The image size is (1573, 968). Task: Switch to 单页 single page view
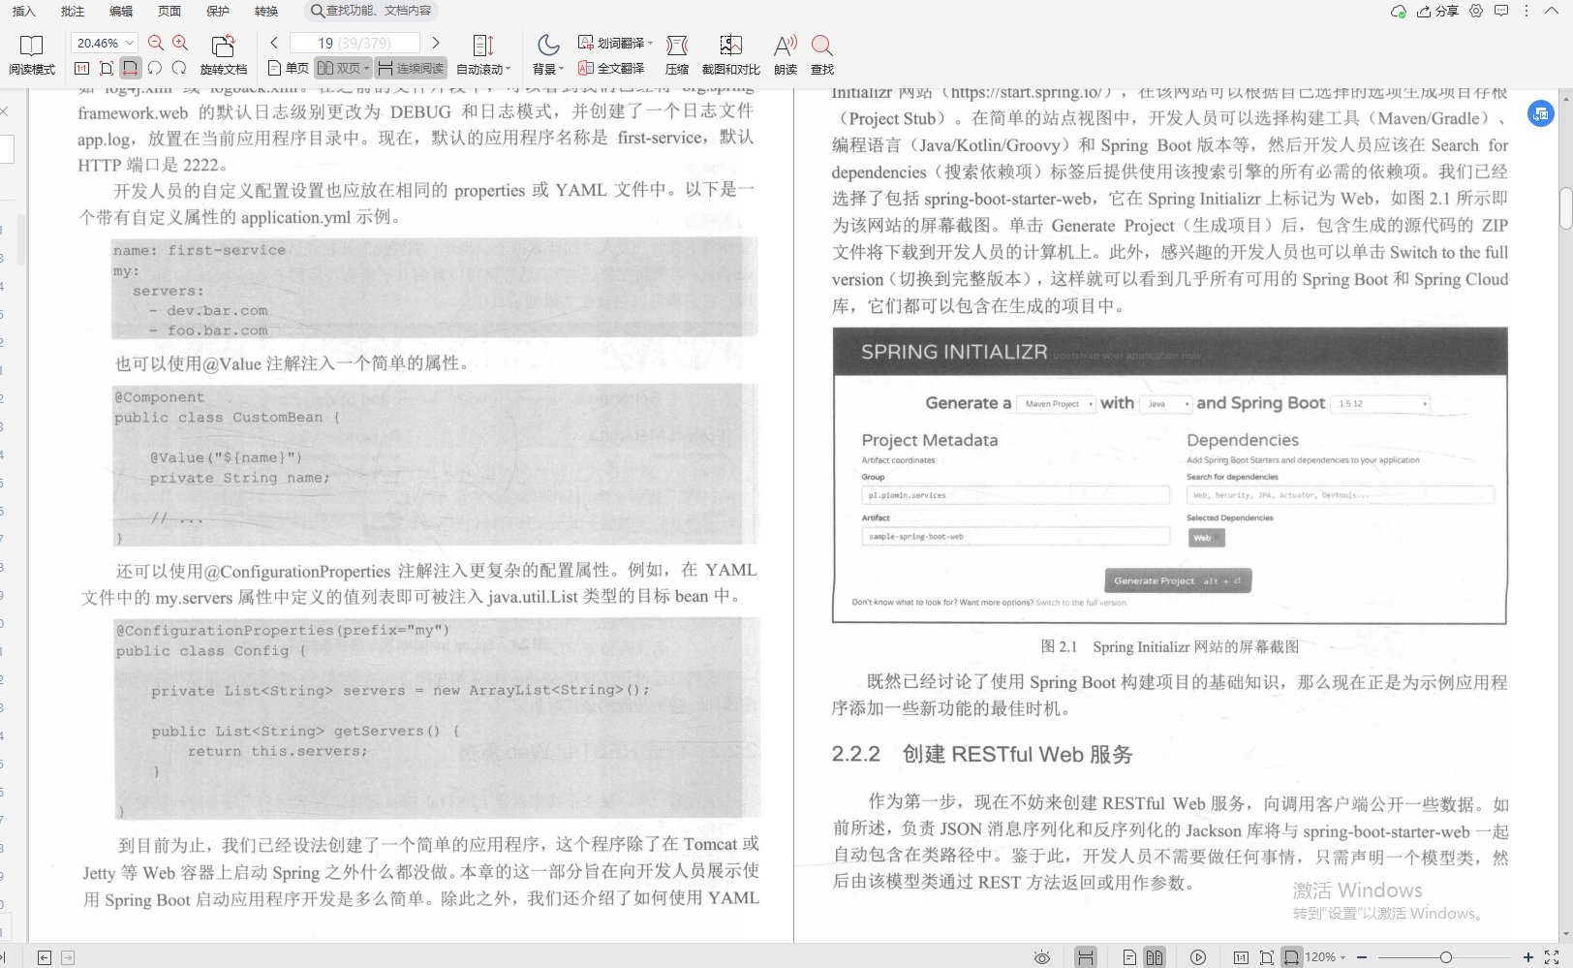point(288,68)
